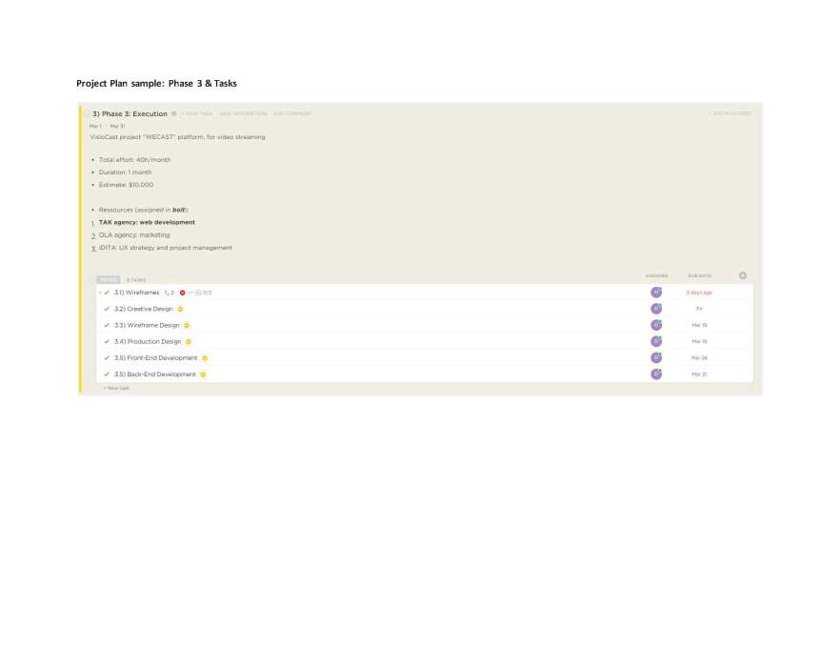This screenshot has width=838, height=648.
Task: Click the Assignee column header
Action: click(656, 275)
